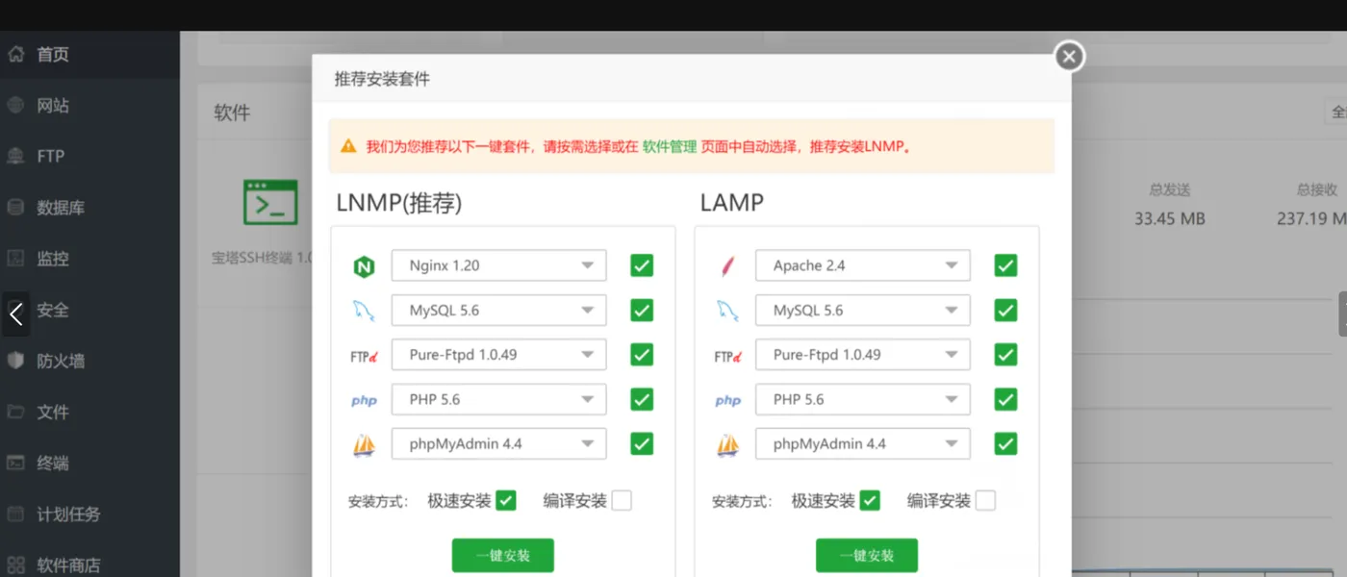The width and height of the screenshot is (1347, 577).
Task: Uncheck Pure-Ftpd 1.0.49 in LAMP
Action: coord(1005,355)
